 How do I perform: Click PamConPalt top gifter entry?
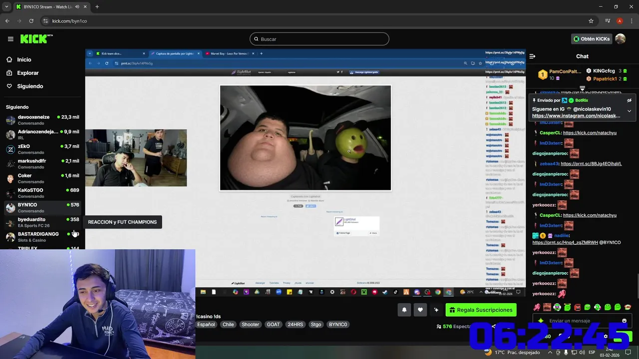click(561, 75)
